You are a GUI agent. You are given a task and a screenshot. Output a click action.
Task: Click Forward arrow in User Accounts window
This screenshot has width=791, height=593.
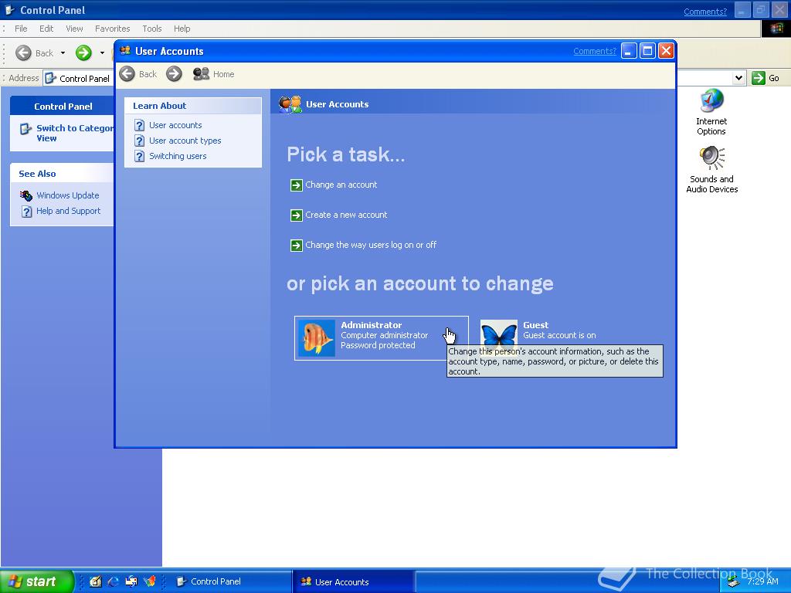point(174,74)
